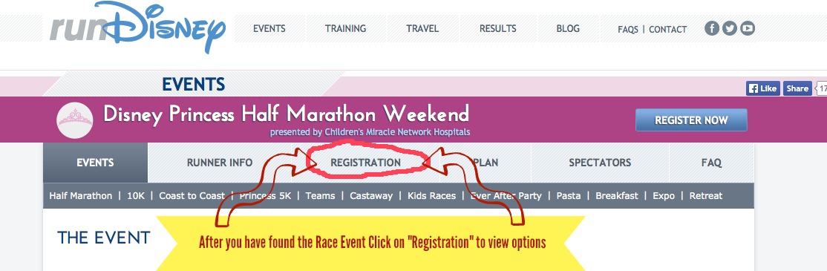
Task: Open the Coast to Coast link
Action: pos(192,195)
